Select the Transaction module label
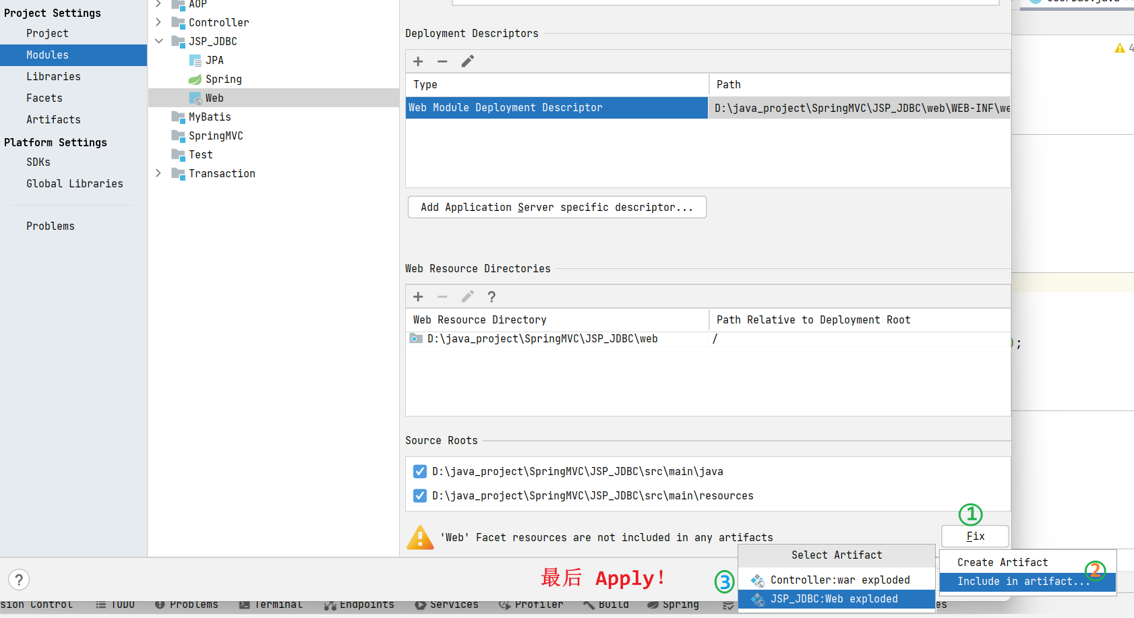The width and height of the screenshot is (1134, 618). coord(222,174)
